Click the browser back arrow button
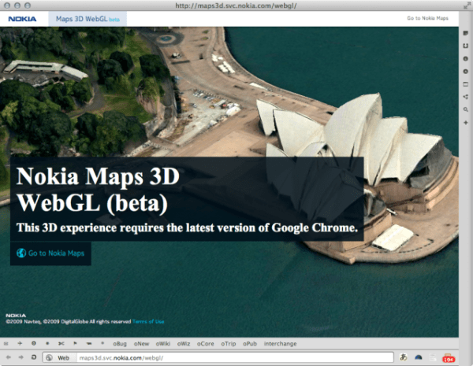473x366 pixels. tap(9, 358)
